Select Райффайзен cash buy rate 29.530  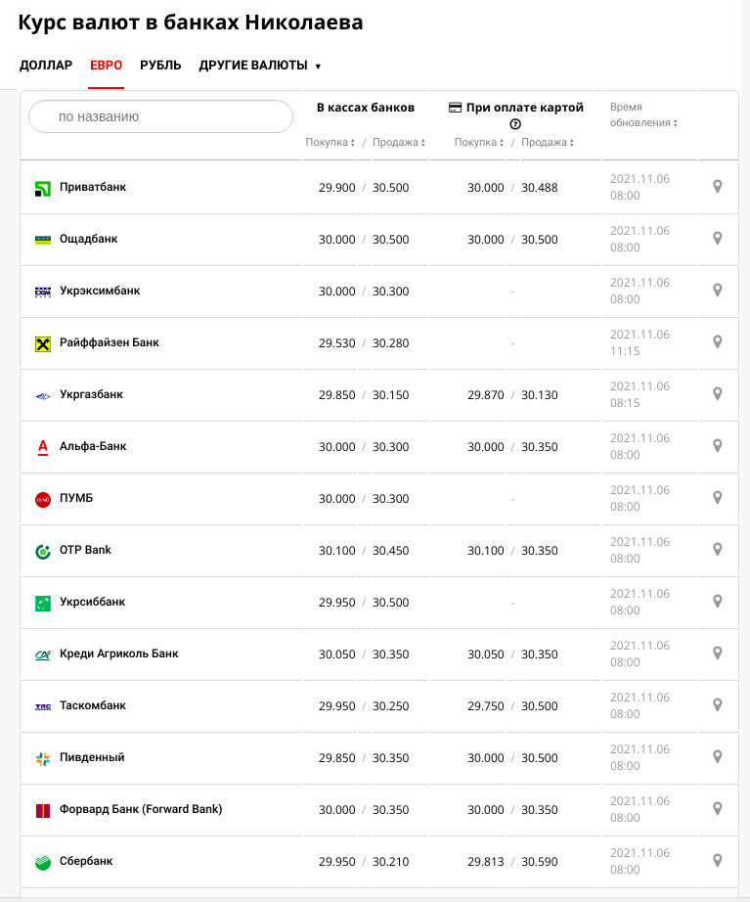[x=337, y=342]
